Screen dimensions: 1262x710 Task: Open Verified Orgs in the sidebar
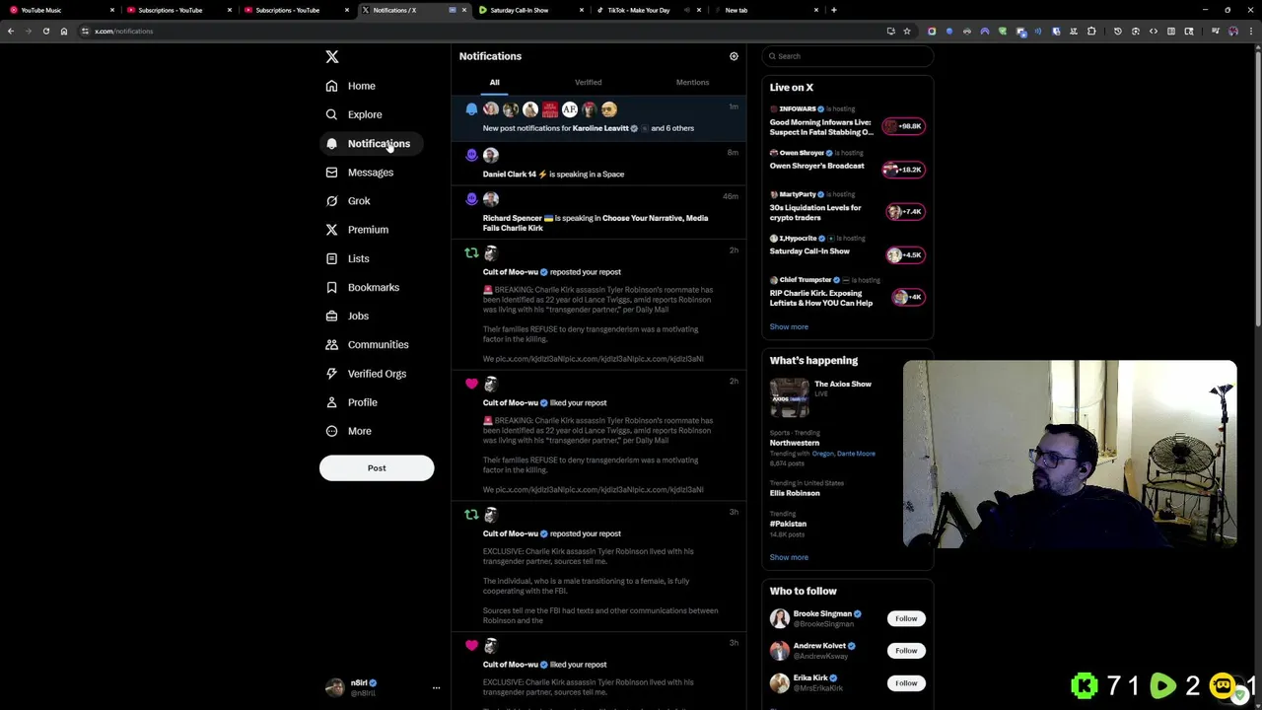(365, 374)
